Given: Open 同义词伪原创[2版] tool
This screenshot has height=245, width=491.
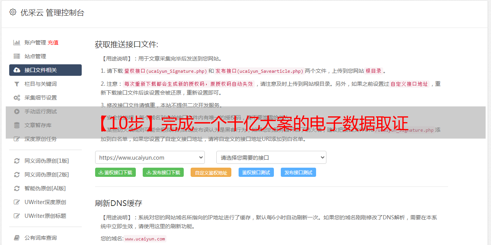Looking at the screenshot, I should (x=47, y=175).
